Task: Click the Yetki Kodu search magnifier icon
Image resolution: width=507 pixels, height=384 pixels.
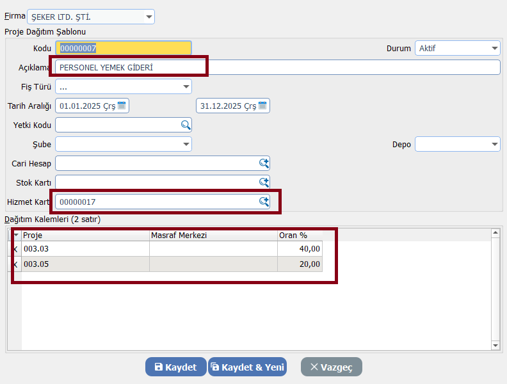Action: [x=185, y=125]
